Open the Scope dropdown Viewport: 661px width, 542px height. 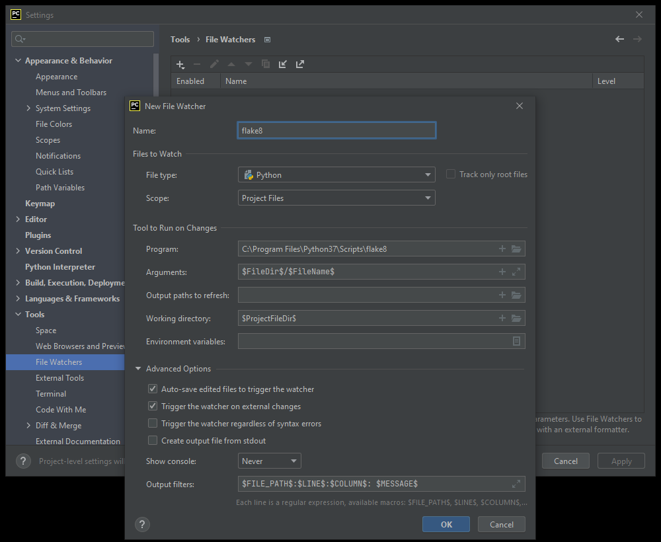[x=336, y=198]
